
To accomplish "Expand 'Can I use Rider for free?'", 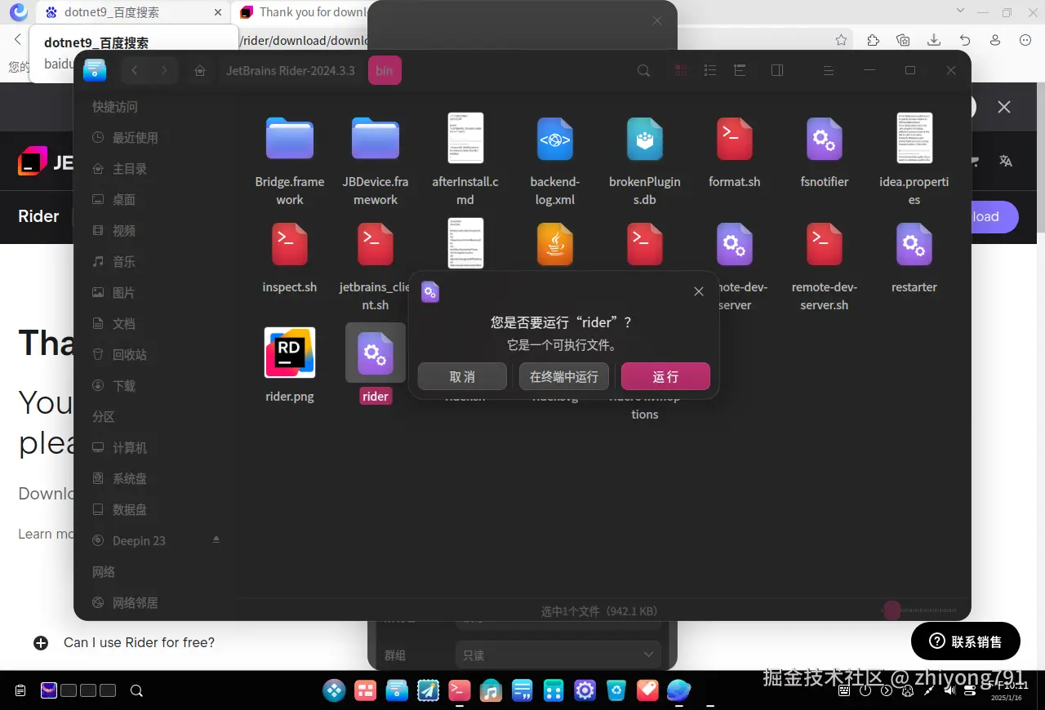I will click(x=123, y=643).
